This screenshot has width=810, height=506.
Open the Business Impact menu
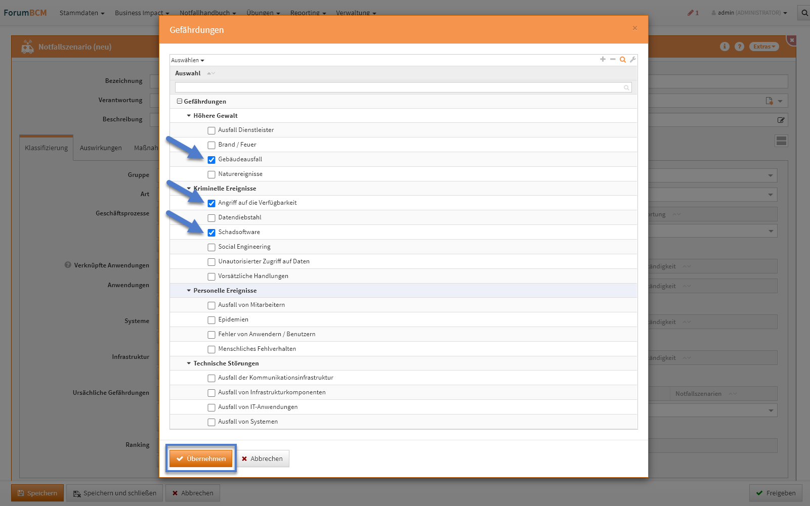(x=142, y=13)
